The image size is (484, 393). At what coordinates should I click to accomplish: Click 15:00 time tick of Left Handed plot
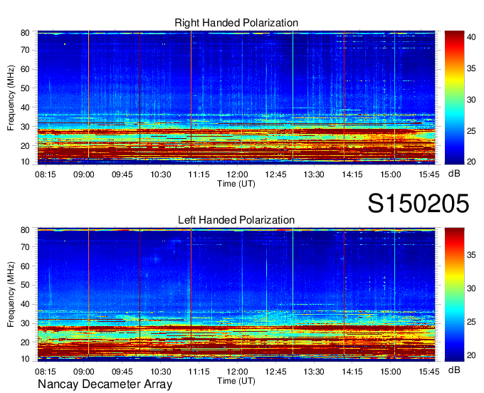point(391,372)
